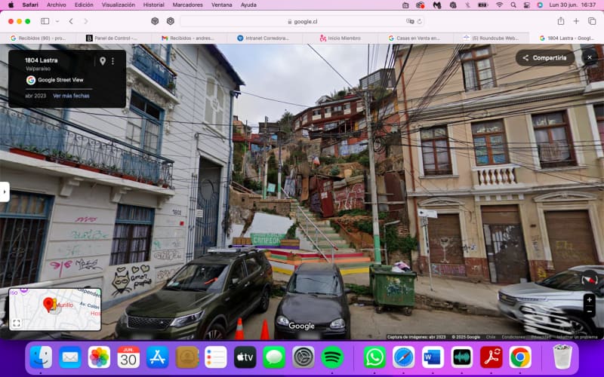This screenshot has height=377, width=604.
Task: Open the Safari menu in menu bar
Action: tap(30, 5)
